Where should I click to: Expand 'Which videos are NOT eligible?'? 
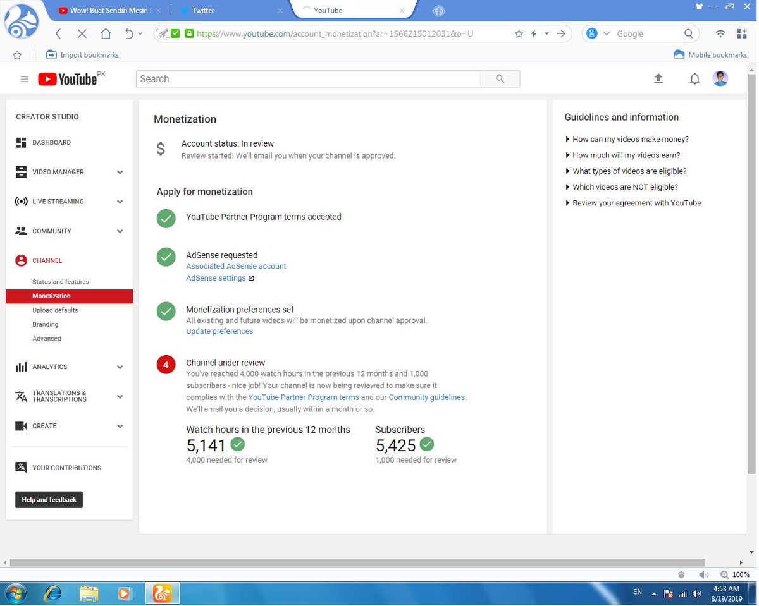point(622,187)
